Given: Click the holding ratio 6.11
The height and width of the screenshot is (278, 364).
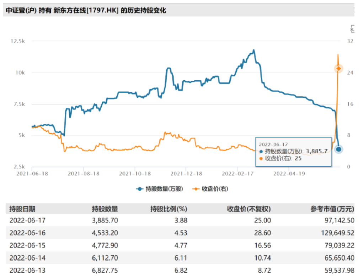Looking at the screenshot, I should pos(181,258).
